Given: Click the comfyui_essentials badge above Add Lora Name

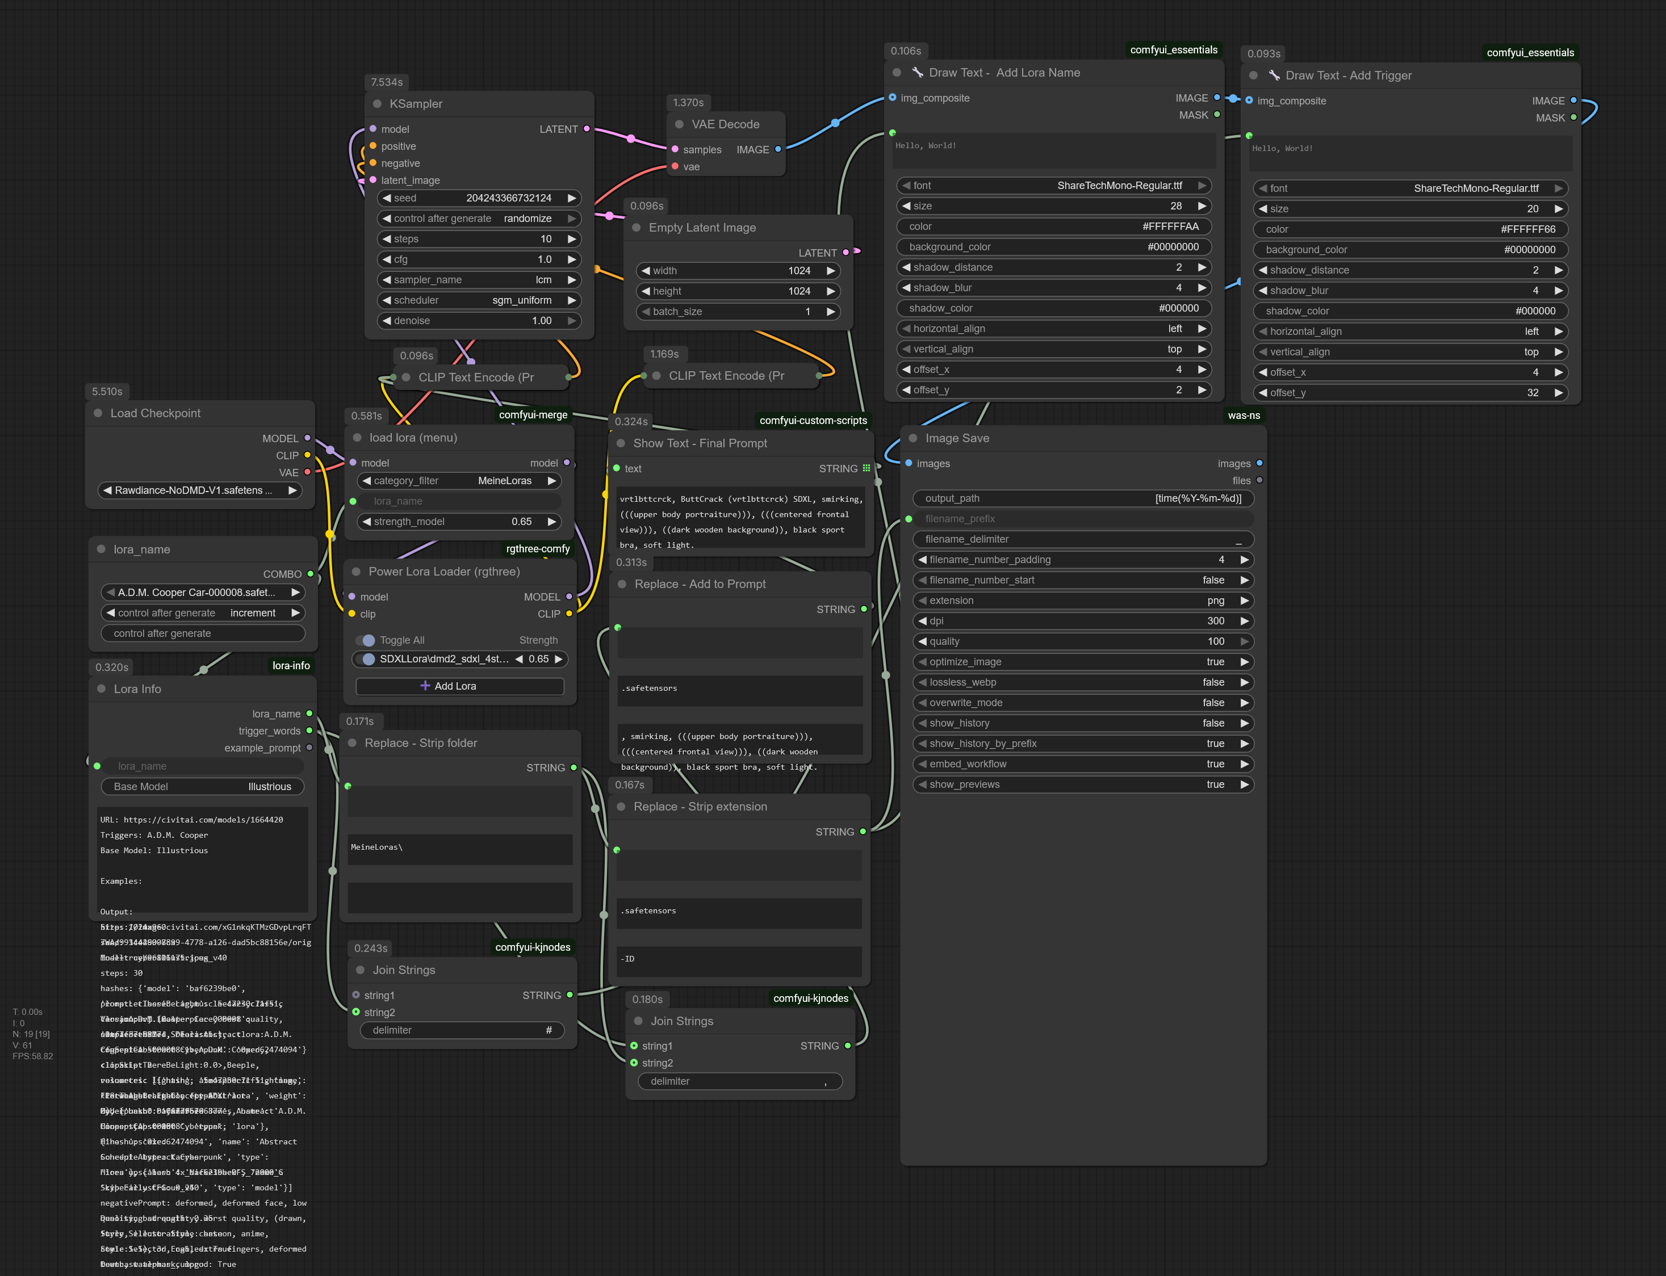Looking at the screenshot, I should click(1173, 50).
